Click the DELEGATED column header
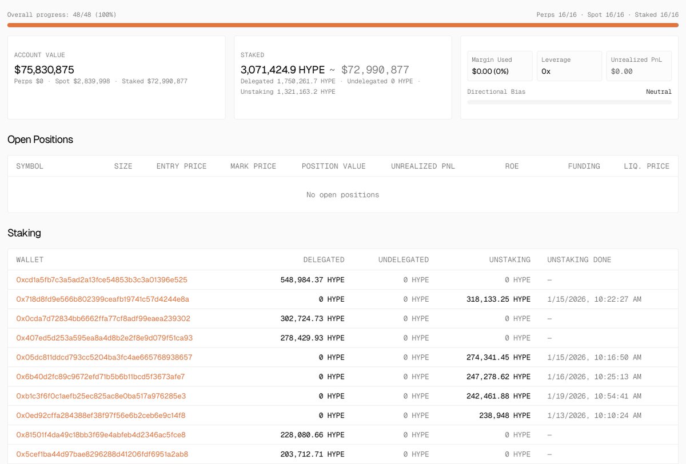This screenshot has height=464, width=686. (x=324, y=260)
